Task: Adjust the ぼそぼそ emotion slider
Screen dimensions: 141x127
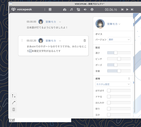Action: point(119,91)
